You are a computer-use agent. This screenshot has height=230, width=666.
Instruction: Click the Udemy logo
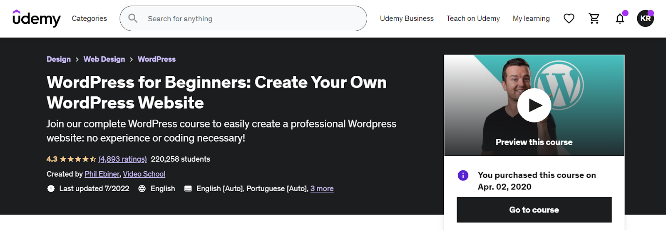(37, 18)
